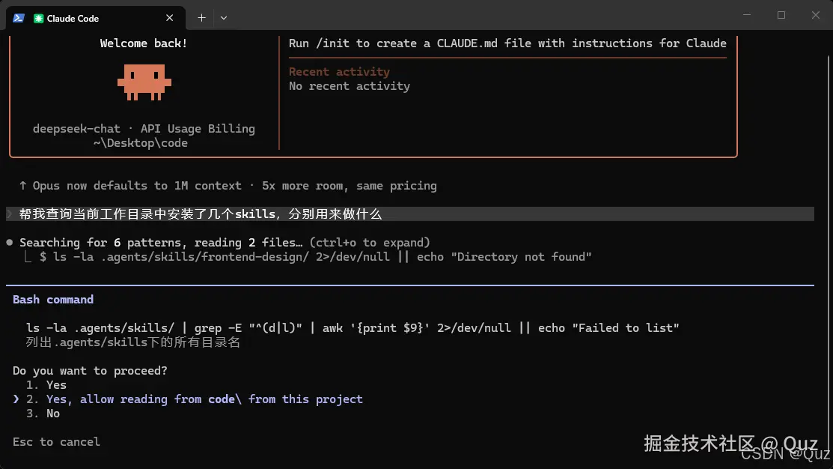Select 'Yes, allow reading from code\' option
The height and width of the screenshot is (469, 833).
195,399
